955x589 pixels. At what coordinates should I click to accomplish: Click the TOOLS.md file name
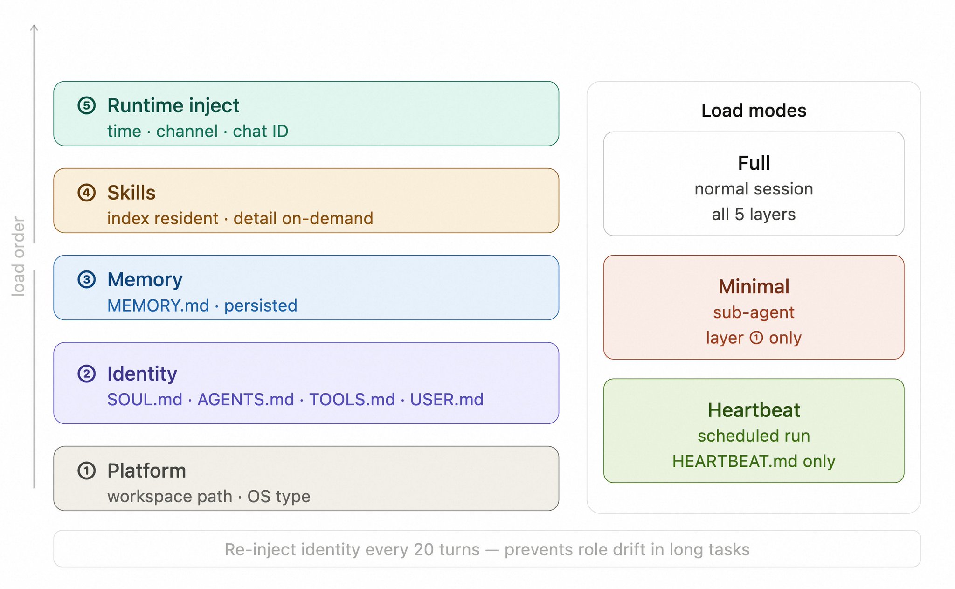click(352, 400)
